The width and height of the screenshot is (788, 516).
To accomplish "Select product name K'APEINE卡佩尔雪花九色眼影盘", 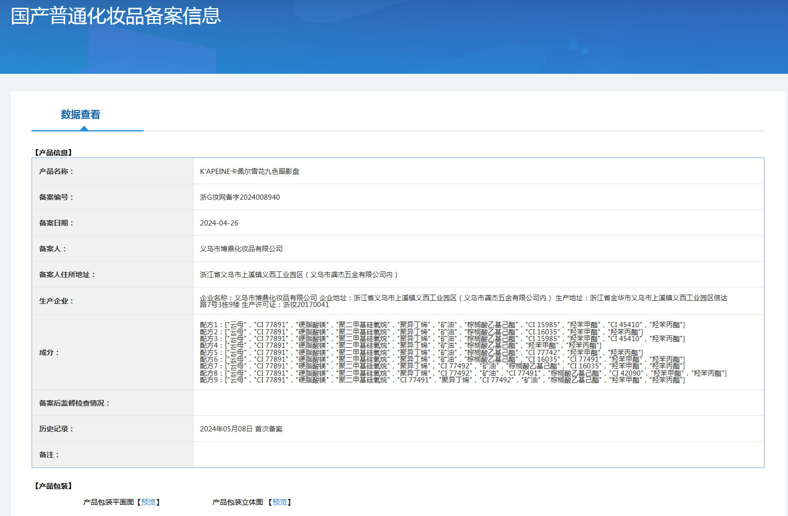I will [250, 171].
